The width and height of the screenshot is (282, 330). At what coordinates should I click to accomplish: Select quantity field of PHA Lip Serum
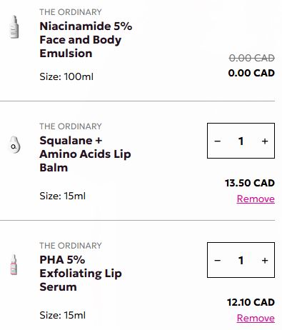click(241, 260)
